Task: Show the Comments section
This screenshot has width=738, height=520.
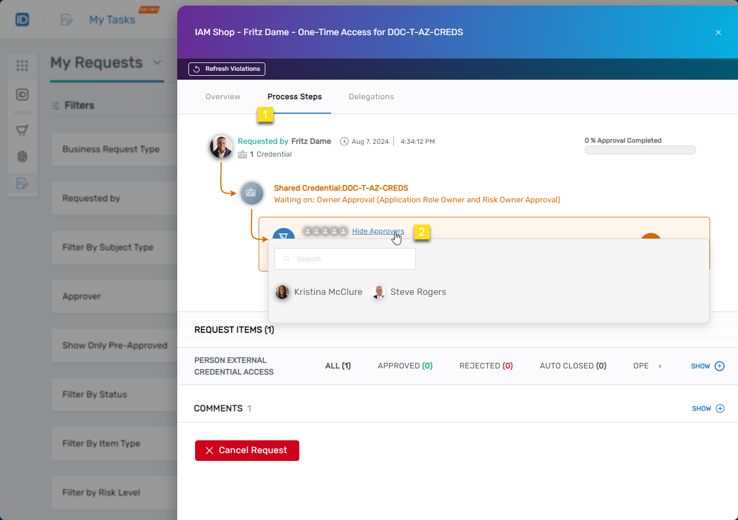Action: (x=708, y=409)
